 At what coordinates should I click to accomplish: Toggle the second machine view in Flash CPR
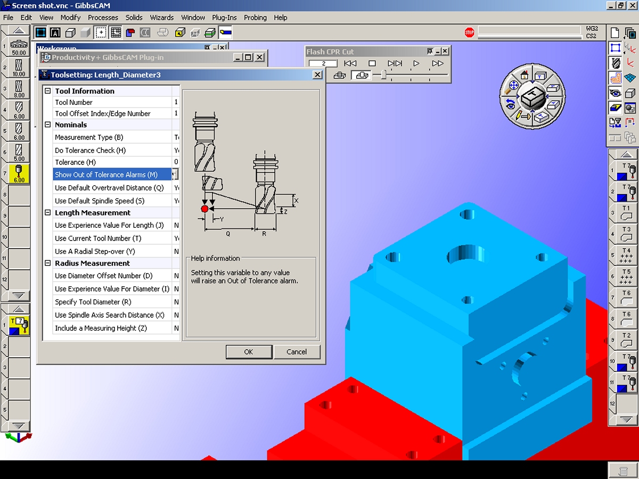click(361, 76)
